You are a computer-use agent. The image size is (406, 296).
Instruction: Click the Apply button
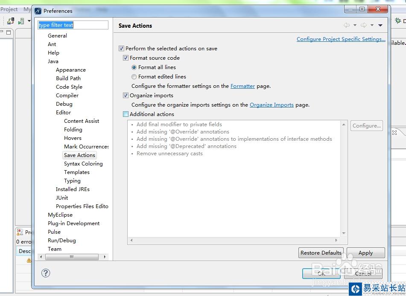(365, 253)
